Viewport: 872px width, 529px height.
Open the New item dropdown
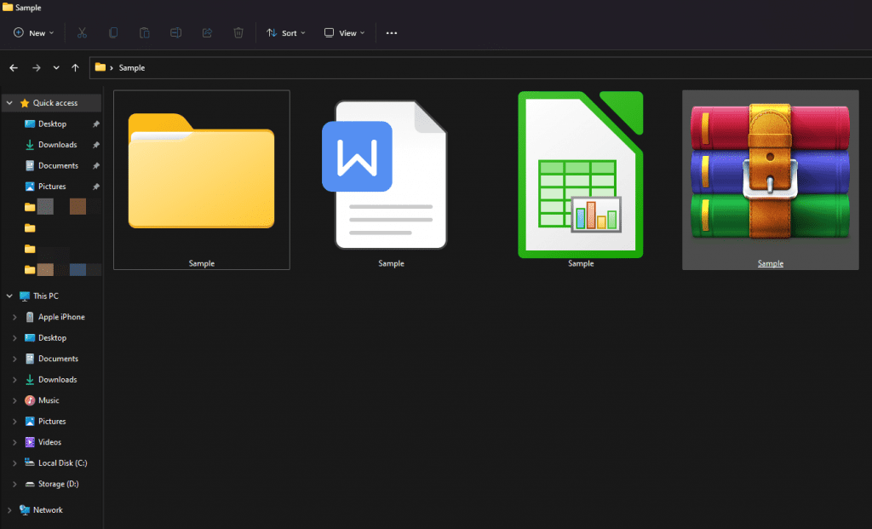pyautogui.click(x=33, y=32)
